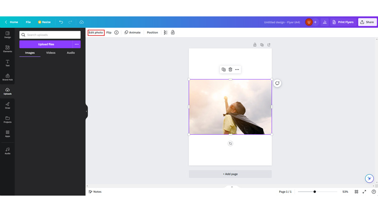This screenshot has width=378, height=212.
Task: Select the Draw tool
Action: point(8,106)
